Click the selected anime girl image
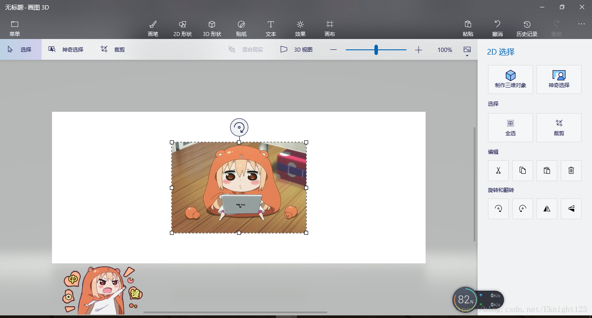Screen dimensions: 592x318 (x=239, y=188)
